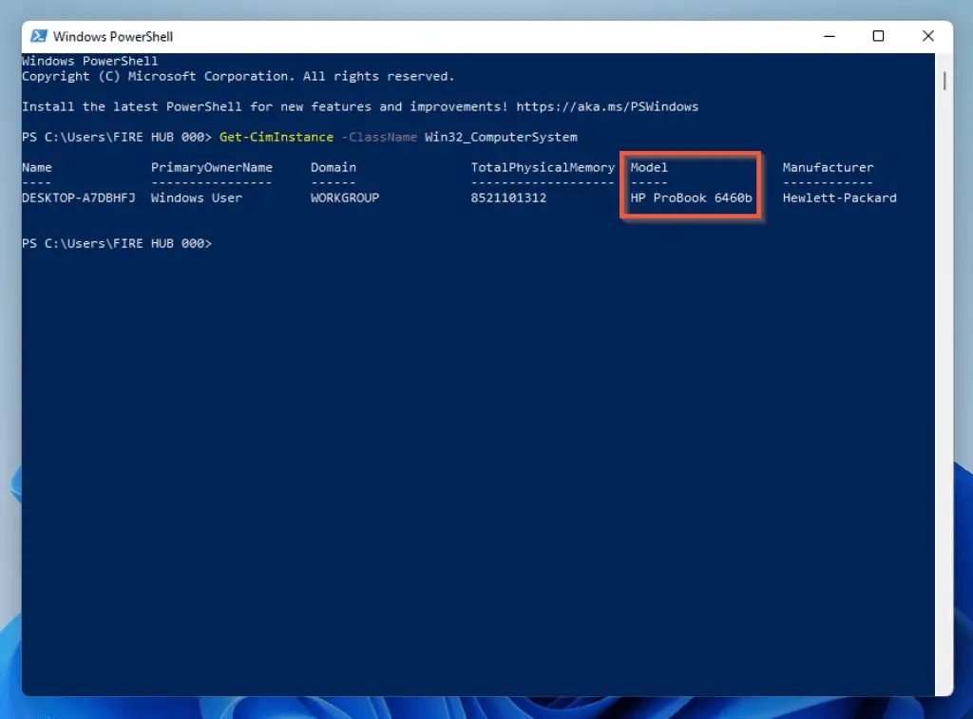Select the highlighted HP ProBook 6460b model value

[691, 198]
